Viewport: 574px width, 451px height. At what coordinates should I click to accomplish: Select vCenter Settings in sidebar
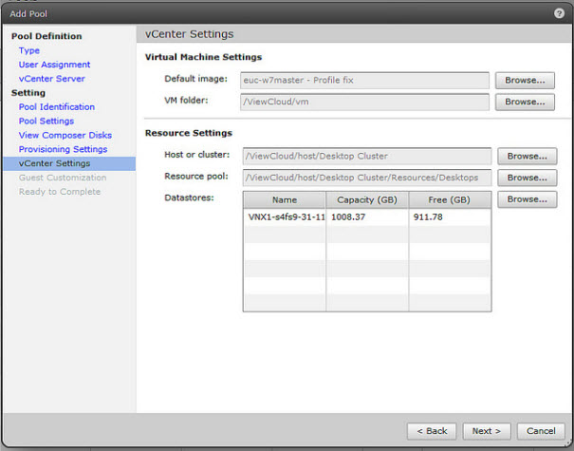pyautogui.click(x=69, y=163)
